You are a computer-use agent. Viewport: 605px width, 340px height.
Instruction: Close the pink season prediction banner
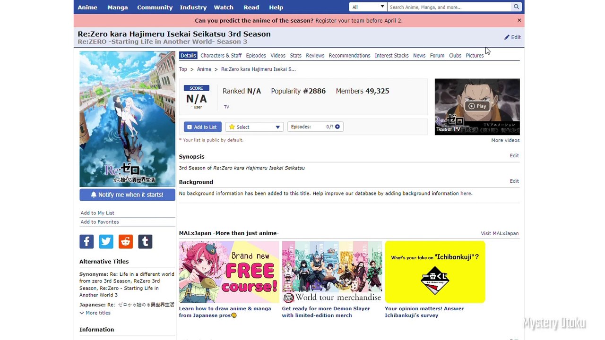coord(519,20)
